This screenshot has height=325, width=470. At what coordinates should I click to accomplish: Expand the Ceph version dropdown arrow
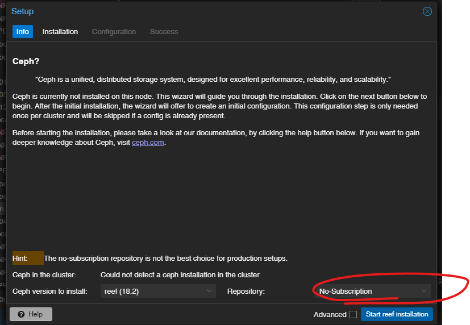[209, 291]
